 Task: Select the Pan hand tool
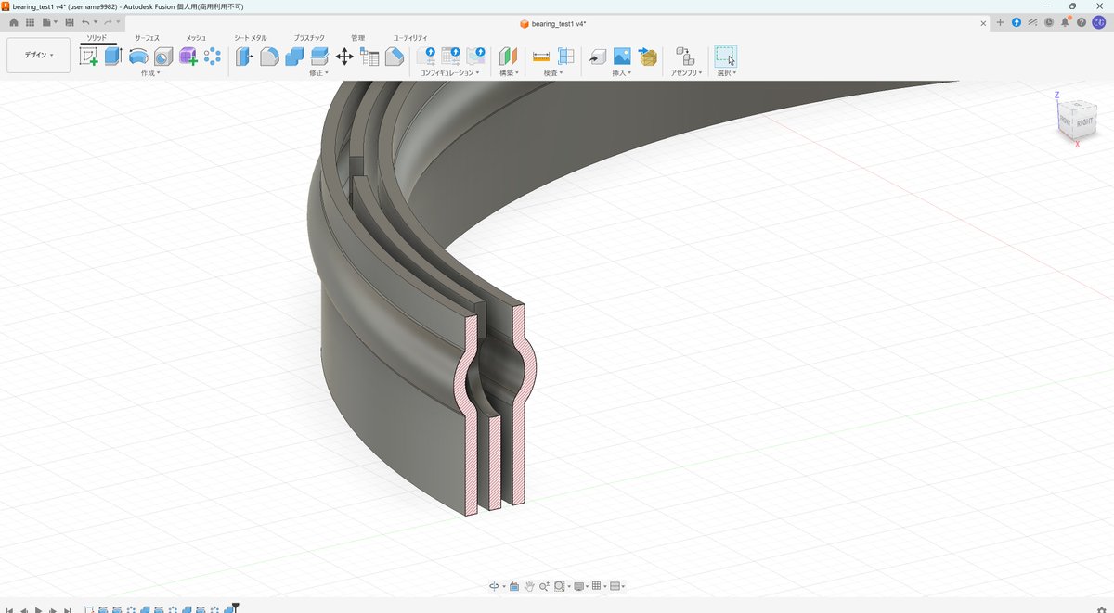tap(528, 586)
